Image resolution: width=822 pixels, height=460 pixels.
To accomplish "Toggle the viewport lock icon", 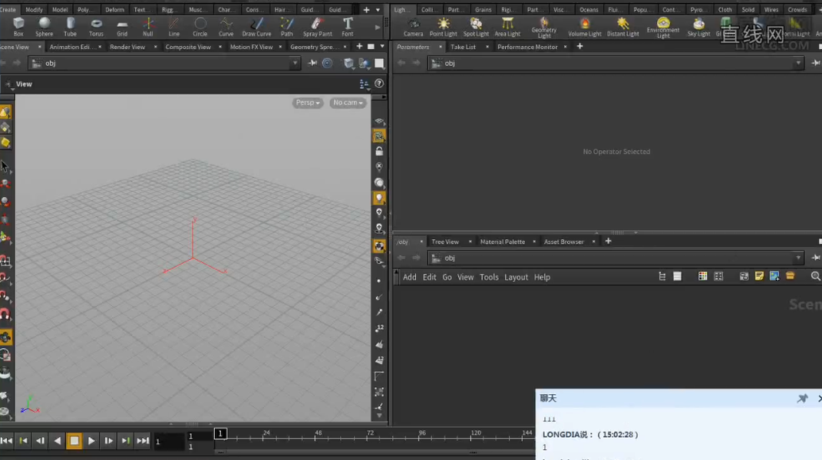I will tap(379, 151).
